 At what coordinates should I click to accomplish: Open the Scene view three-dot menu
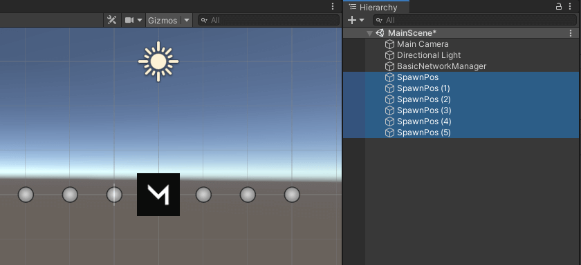pyautogui.click(x=333, y=6)
